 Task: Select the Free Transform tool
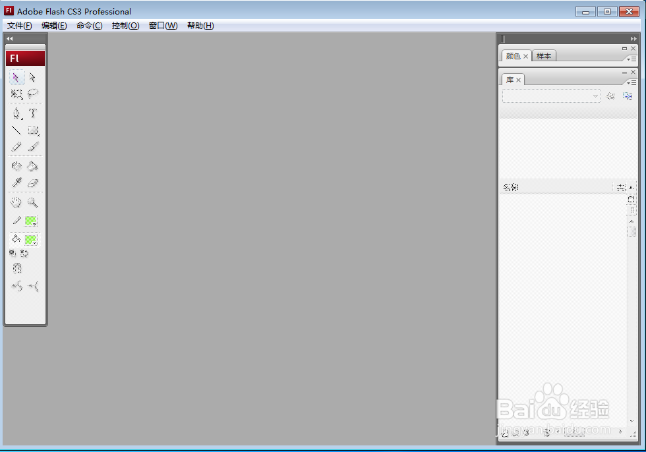pos(16,94)
